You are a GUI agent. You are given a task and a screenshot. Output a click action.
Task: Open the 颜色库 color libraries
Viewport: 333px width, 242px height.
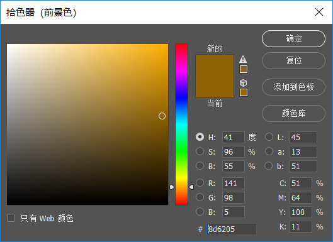click(x=293, y=113)
